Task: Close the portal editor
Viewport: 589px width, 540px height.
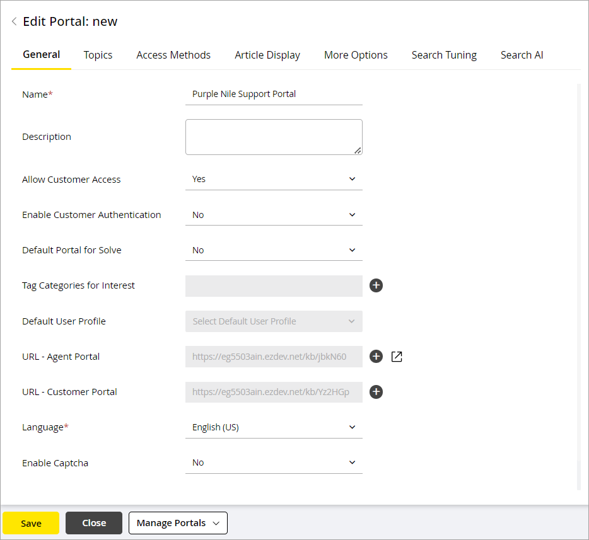Action: tap(93, 523)
